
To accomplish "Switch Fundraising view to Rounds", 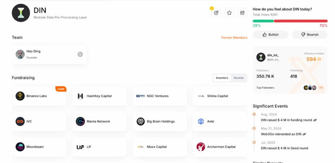I will 239,78.
